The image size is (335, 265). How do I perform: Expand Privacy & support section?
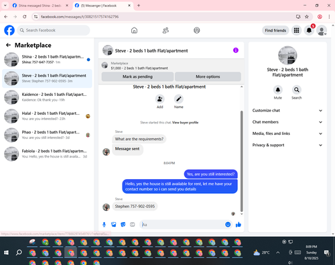287,145
